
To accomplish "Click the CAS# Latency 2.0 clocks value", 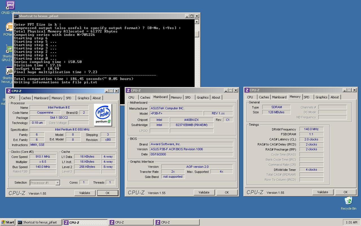I will coord(311,139).
